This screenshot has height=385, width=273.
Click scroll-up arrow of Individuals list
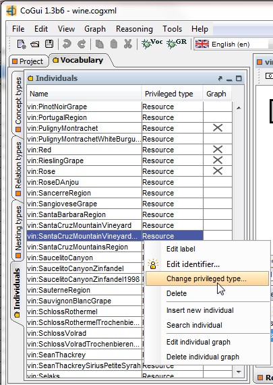239,108
